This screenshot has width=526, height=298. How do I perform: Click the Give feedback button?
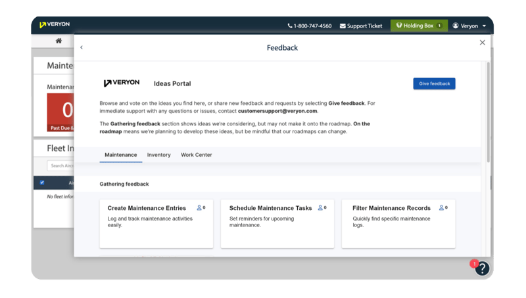tap(434, 84)
